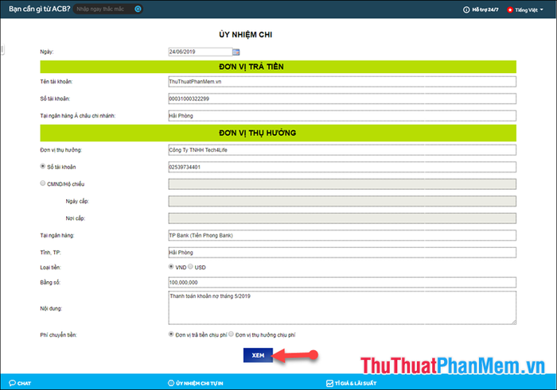The image size is (557, 390).
Task: Select the Số tài khoản radio button
Action: click(43, 166)
